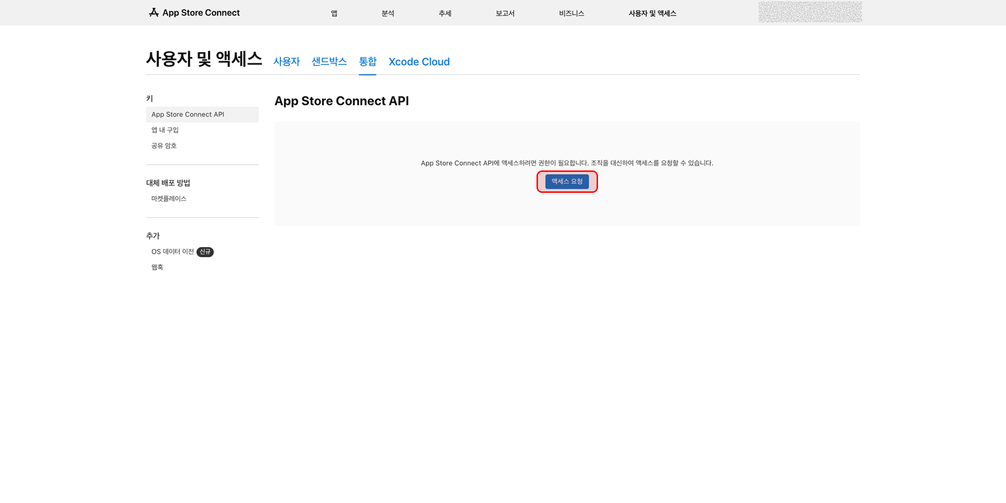Open 보고서 in the top navigation
Viewport: 1006px width, 503px height.
click(505, 13)
